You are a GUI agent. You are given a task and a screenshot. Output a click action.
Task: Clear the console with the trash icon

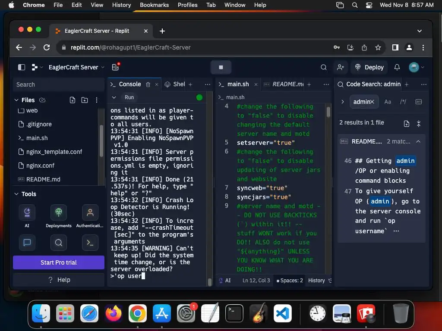pos(148,84)
